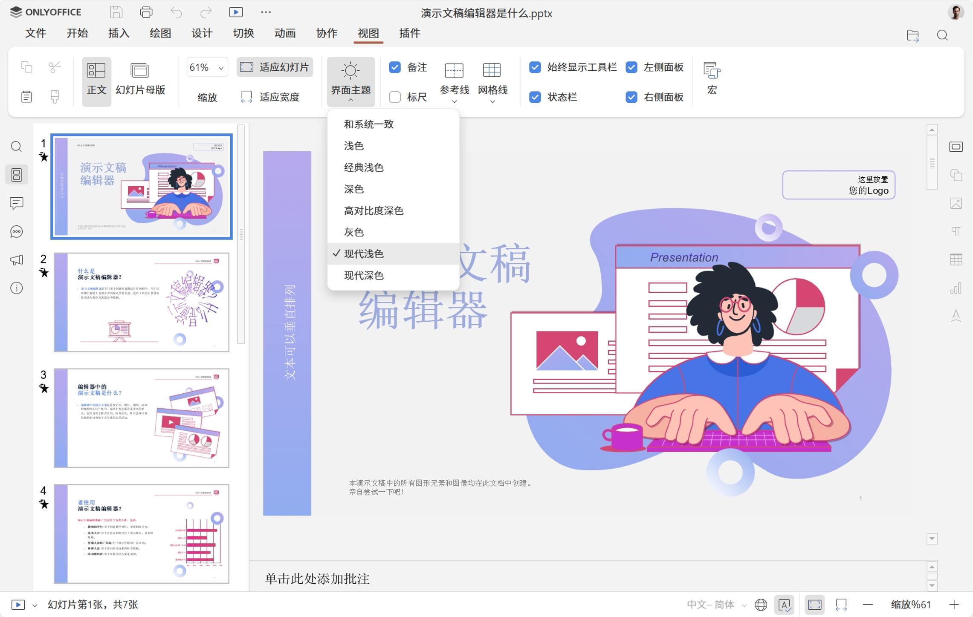Choose 和系统一致 theme
973x617 pixels.
pyautogui.click(x=393, y=124)
